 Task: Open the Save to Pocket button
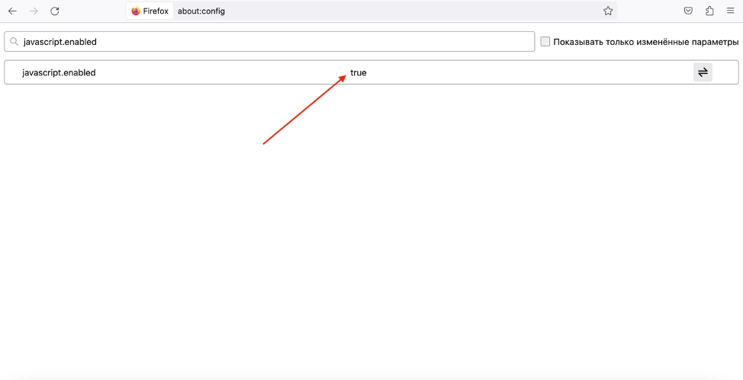[689, 11]
